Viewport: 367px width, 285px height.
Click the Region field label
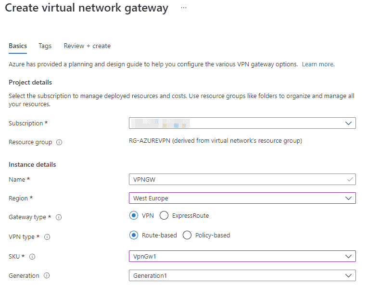18,198
